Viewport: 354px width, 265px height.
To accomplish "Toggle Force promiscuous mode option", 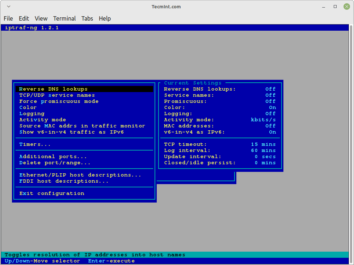I will click(x=59, y=101).
